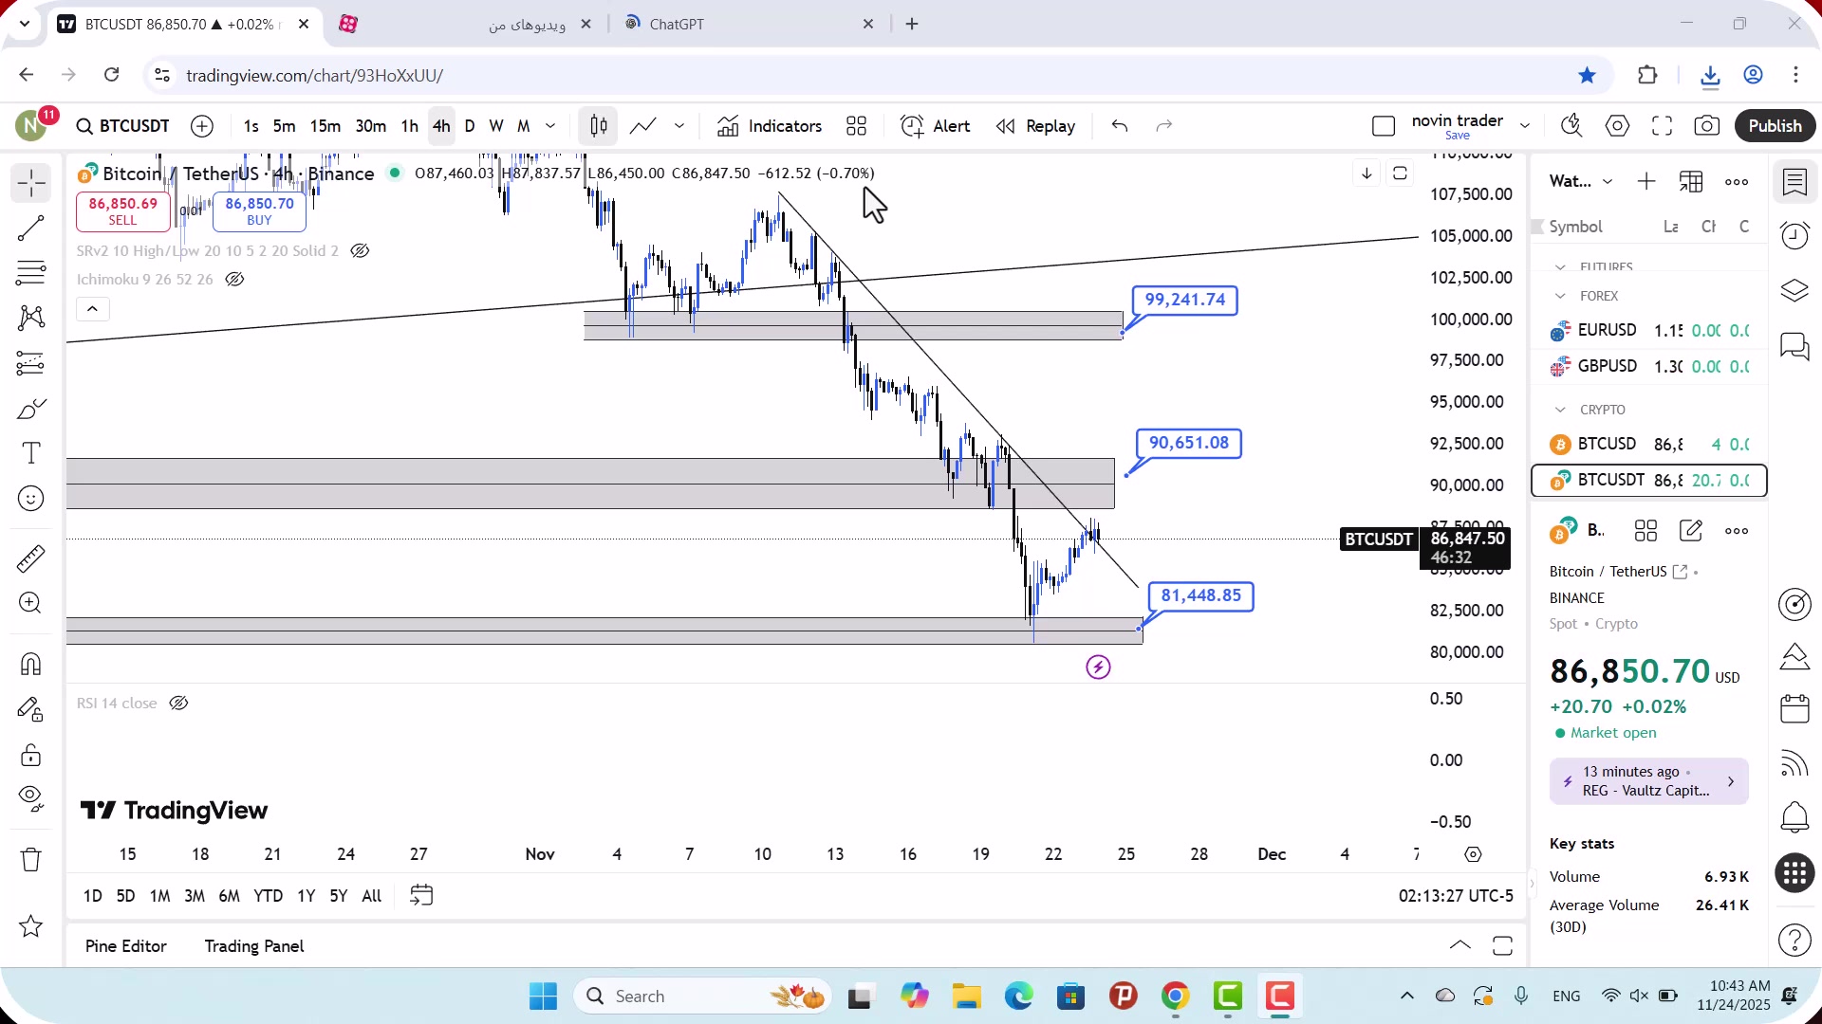1822x1024 pixels.
Task: Enter fullscreen mode
Action: [1662, 126]
